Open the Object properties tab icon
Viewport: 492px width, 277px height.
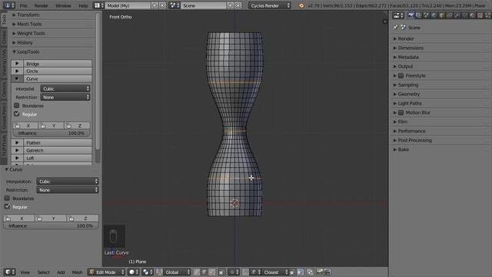pos(441,15)
